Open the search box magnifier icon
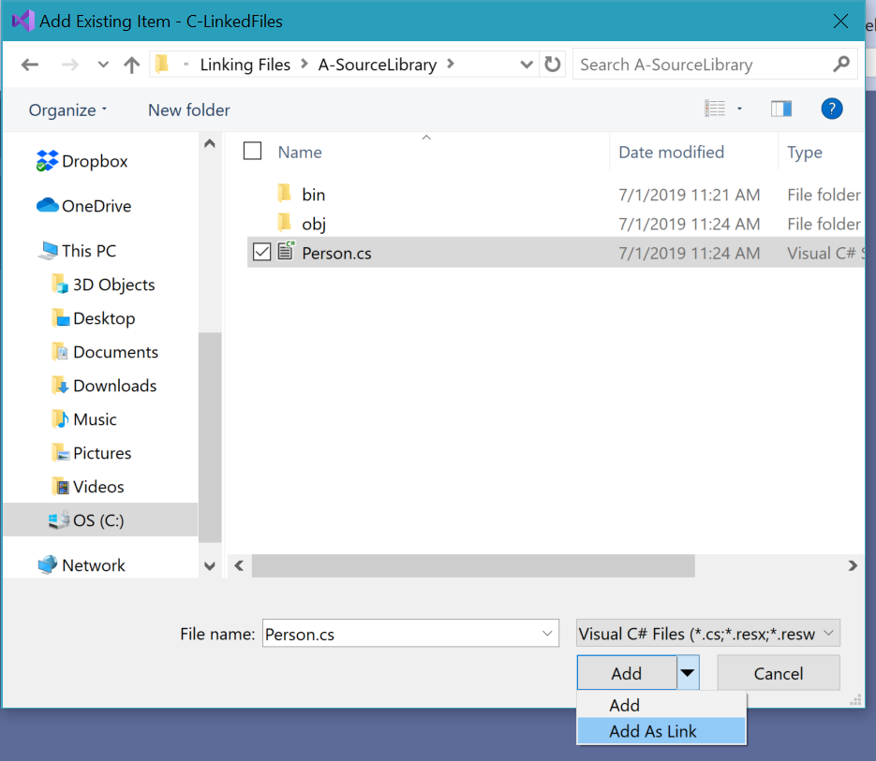The height and width of the screenshot is (761, 876). pyautogui.click(x=841, y=64)
